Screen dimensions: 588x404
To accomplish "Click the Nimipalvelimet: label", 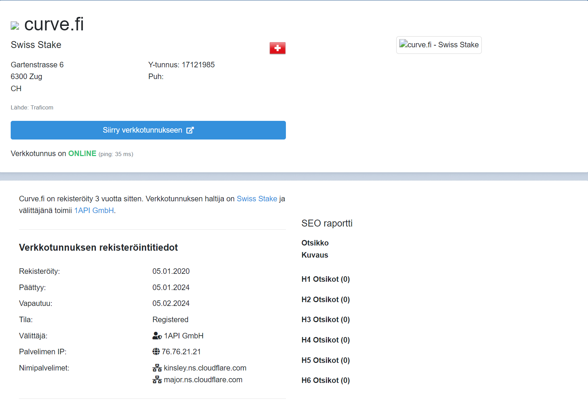I will (44, 368).
